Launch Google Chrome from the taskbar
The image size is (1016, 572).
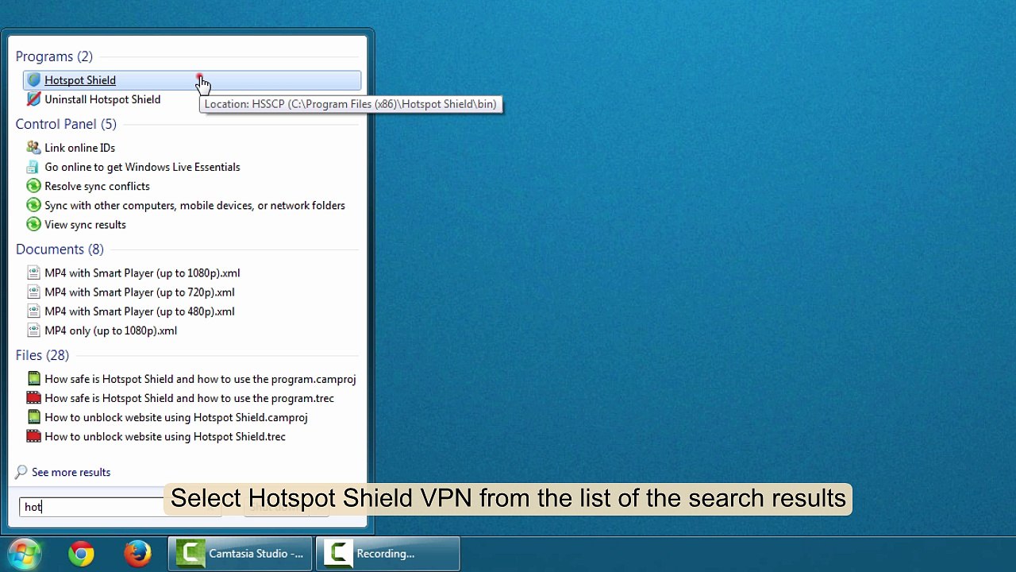pyautogui.click(x=81, y=554)
